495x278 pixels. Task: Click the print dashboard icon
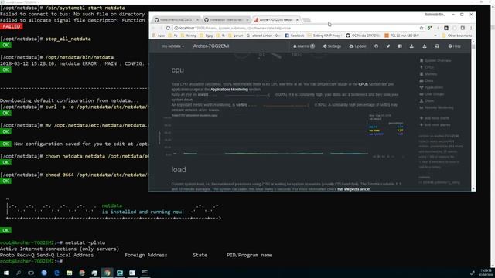[437, 46]
